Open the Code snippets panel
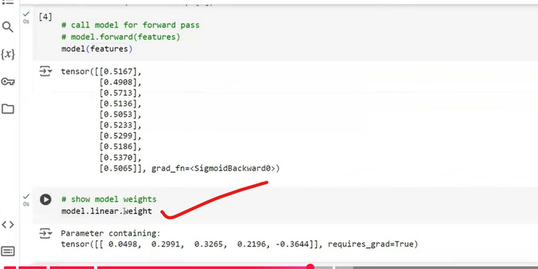538x269 pixels. [x=8, y=225]
